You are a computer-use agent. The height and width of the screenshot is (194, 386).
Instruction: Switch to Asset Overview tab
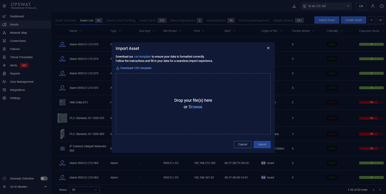click(x=66, y=20)
